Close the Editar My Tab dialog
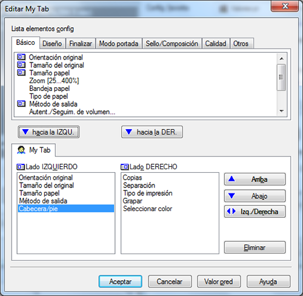The height and width of the screenshot is (296, 303). click(x=285, y=6)
